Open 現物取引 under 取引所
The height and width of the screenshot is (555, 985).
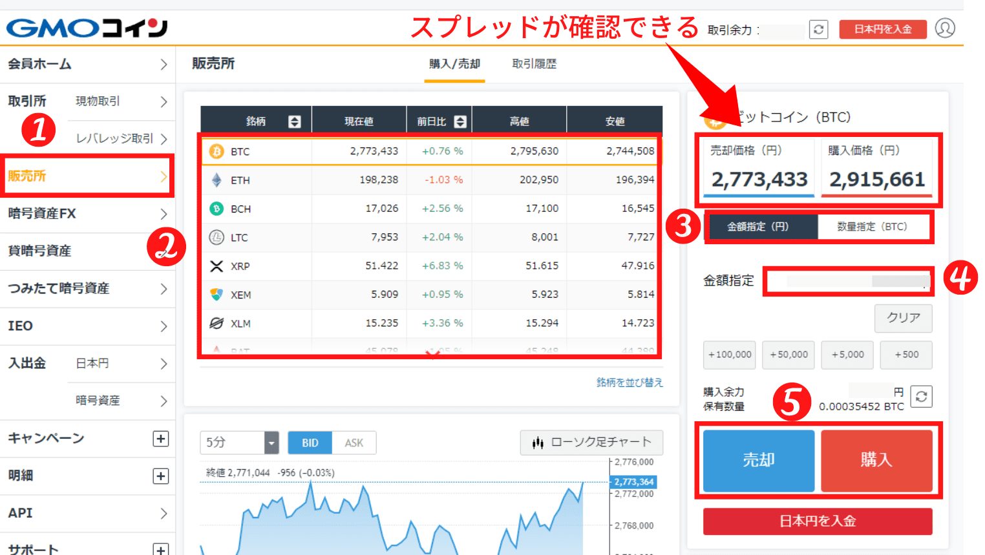tap(121, 101)
